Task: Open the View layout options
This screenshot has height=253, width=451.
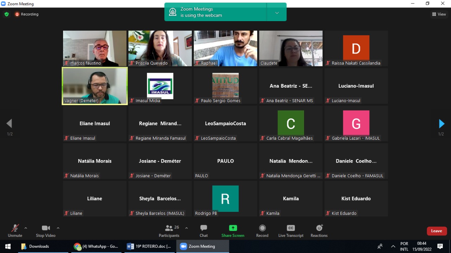Action: pos(439,14)
